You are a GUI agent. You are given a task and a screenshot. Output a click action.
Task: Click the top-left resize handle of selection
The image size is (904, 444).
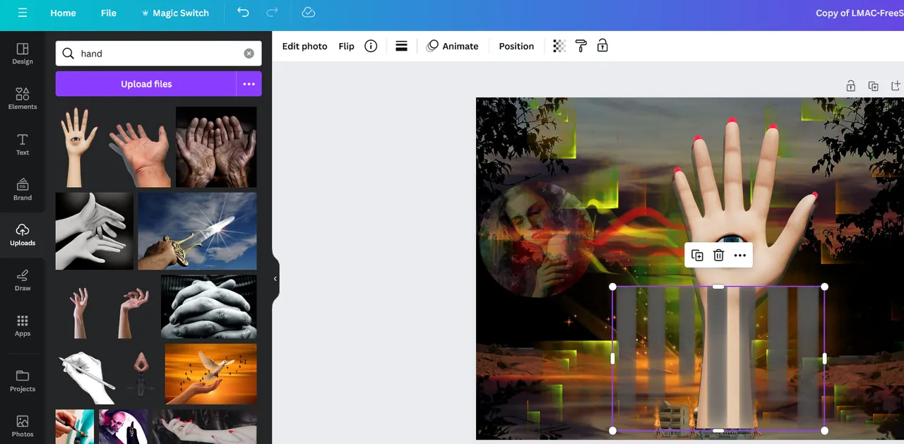click(612, 287)
